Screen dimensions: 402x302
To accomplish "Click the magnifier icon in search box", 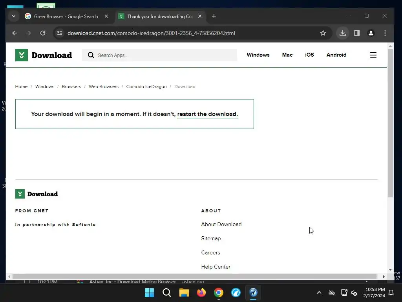I will point(91,55).
